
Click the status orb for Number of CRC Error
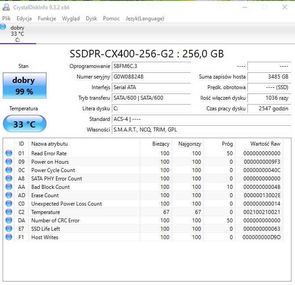pyautogui.click(x=9, y=220)
